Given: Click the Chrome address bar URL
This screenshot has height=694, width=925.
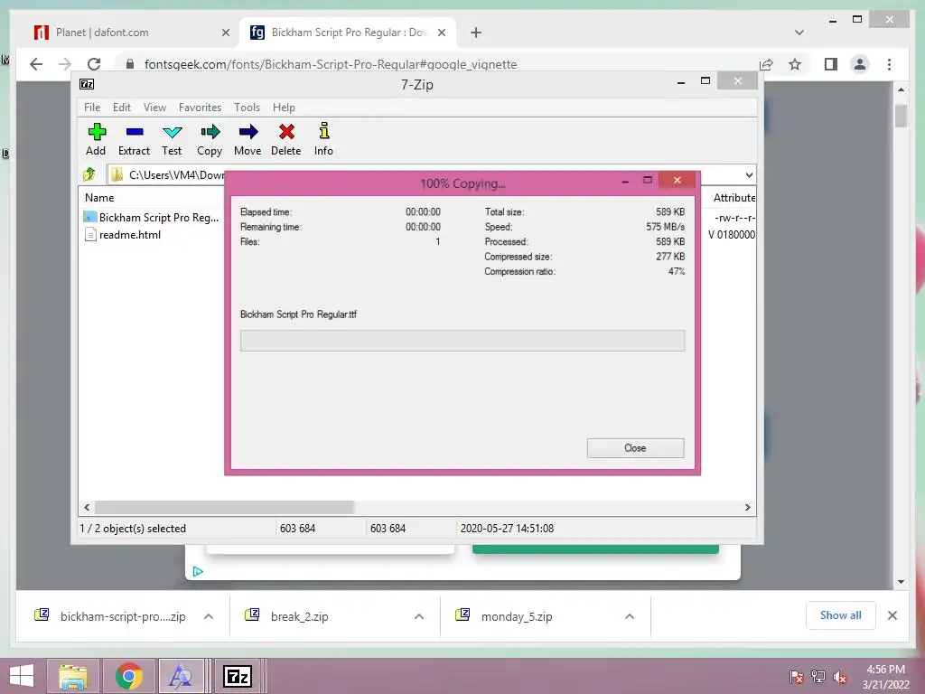Looking at the screenshot, I should [x=331, y=64].
